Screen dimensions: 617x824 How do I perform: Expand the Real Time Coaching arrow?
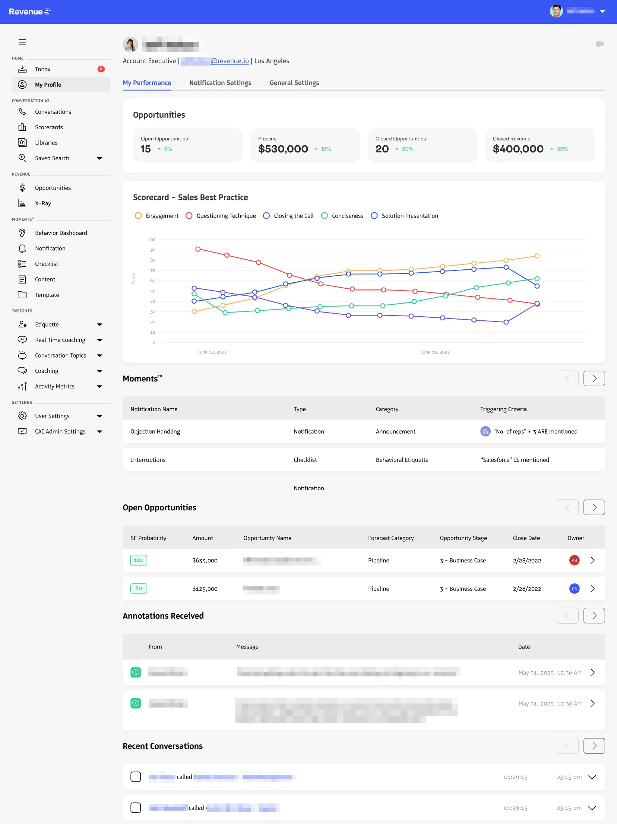click(99, 340)
